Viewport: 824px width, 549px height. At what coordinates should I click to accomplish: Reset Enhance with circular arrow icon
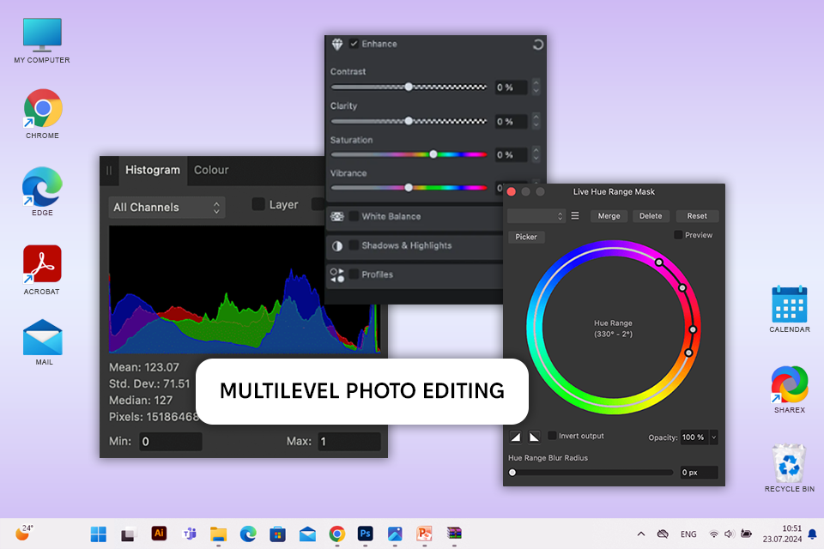click(537, 45)
